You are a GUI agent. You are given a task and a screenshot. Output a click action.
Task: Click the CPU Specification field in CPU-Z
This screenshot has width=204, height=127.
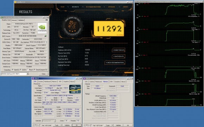coord(61,95)
